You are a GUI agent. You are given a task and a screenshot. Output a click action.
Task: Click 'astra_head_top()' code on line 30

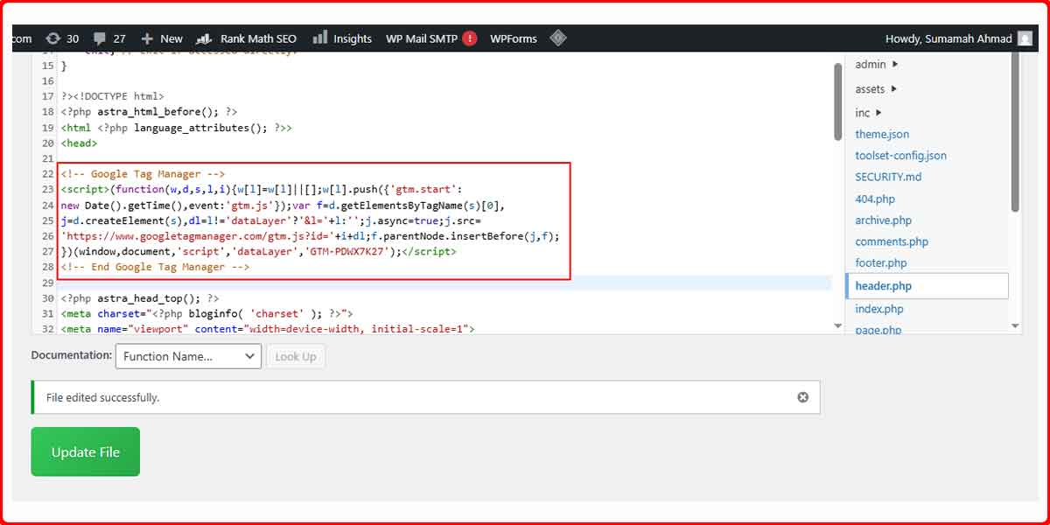click(x=150, y=298)
